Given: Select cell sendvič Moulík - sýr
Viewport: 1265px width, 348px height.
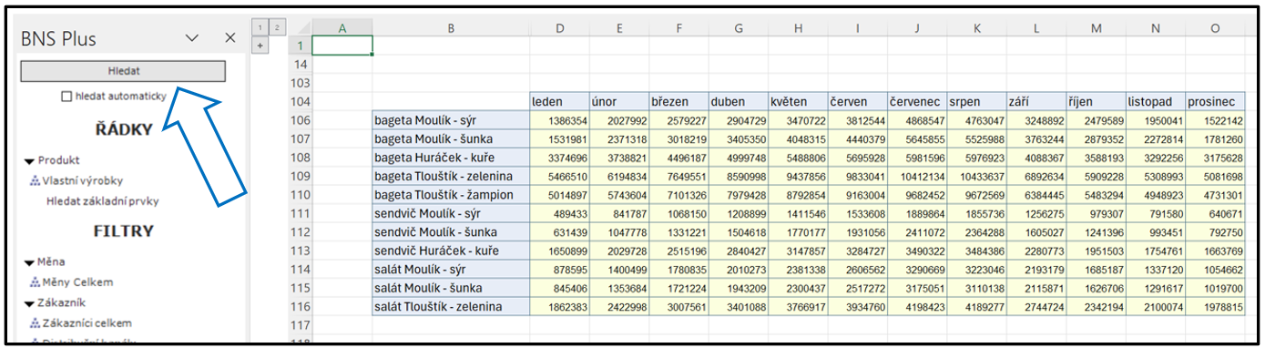Looking at the screenshot, I should point(451,213).
